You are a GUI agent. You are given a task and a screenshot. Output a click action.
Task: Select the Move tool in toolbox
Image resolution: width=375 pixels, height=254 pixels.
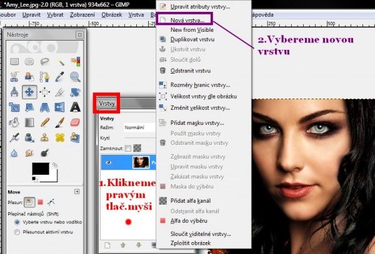tap(29, 92)
